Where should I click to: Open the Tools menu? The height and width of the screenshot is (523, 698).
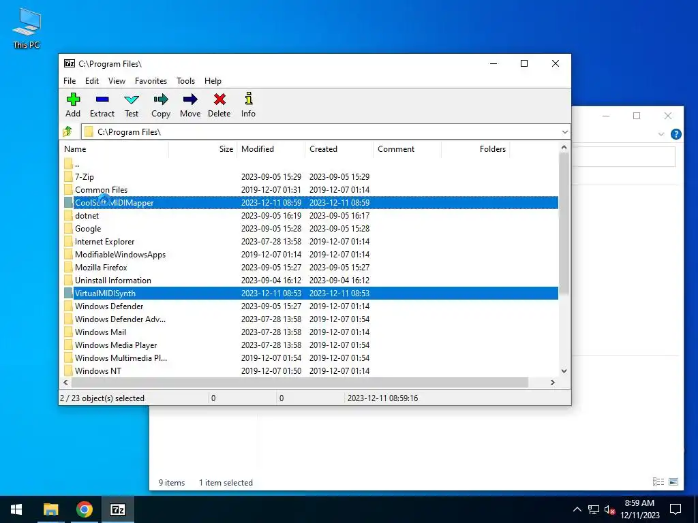click(185, 81)
